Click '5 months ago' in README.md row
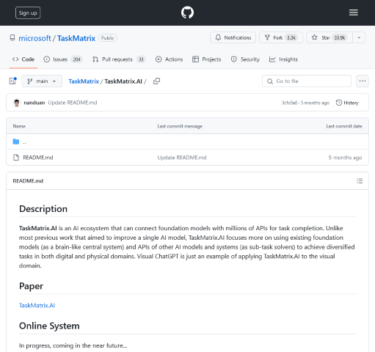The image size is (375, 352). [345, 158]
